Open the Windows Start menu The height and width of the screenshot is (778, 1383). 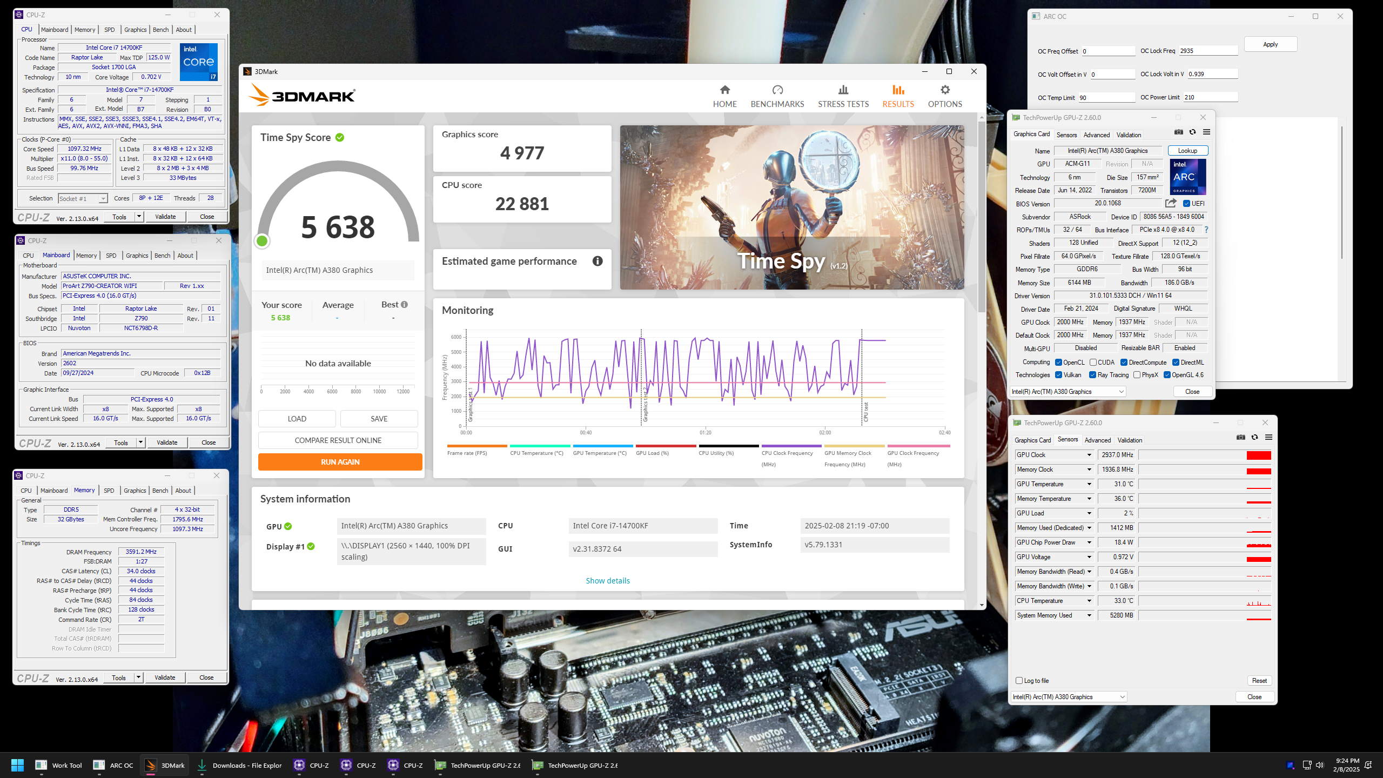17,765
